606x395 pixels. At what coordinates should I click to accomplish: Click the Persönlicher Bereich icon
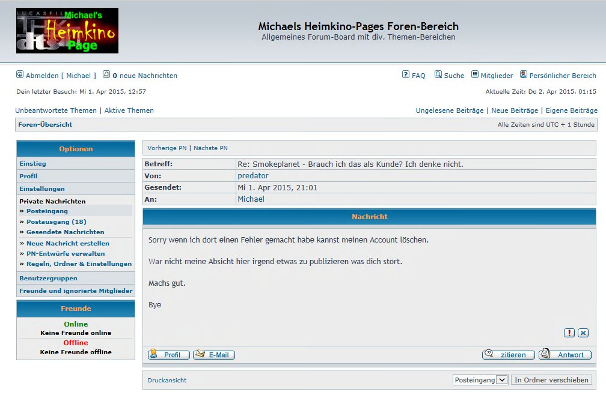[524, 75]
